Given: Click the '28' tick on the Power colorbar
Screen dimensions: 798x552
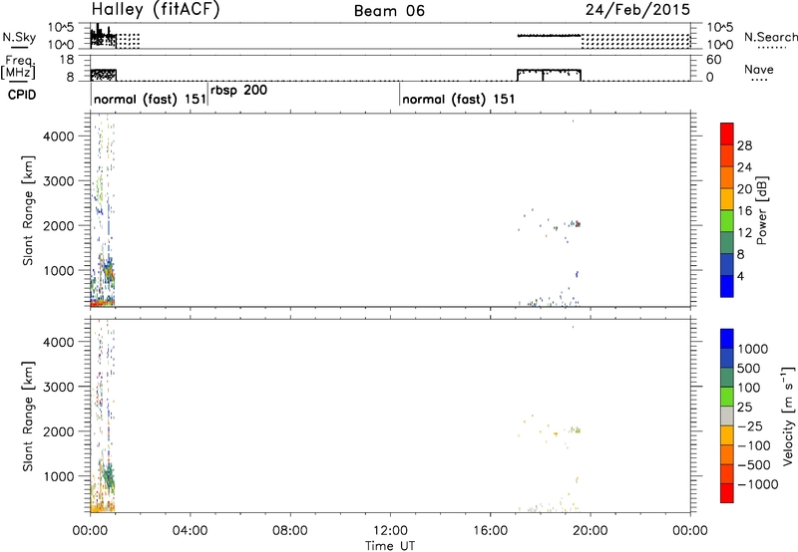Looking at the screenshot, I should point(744,145).
